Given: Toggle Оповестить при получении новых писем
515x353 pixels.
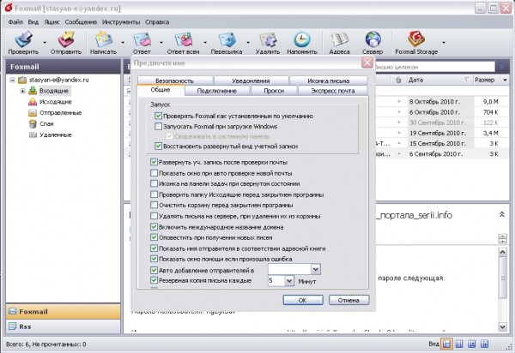Looking at the screenshot, I should click(154, 237).
